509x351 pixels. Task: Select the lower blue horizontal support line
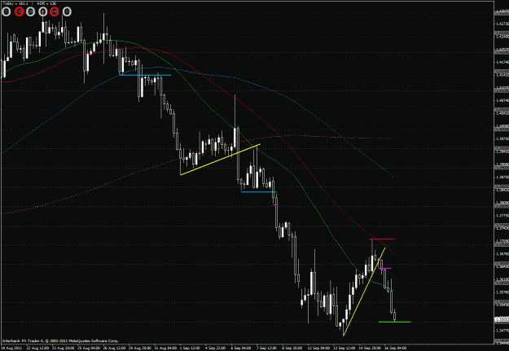click(259, 192)
